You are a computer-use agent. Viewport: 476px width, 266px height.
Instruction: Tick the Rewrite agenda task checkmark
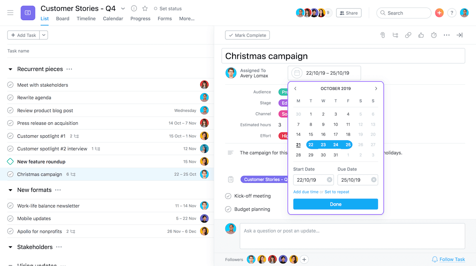pos(10,98)
